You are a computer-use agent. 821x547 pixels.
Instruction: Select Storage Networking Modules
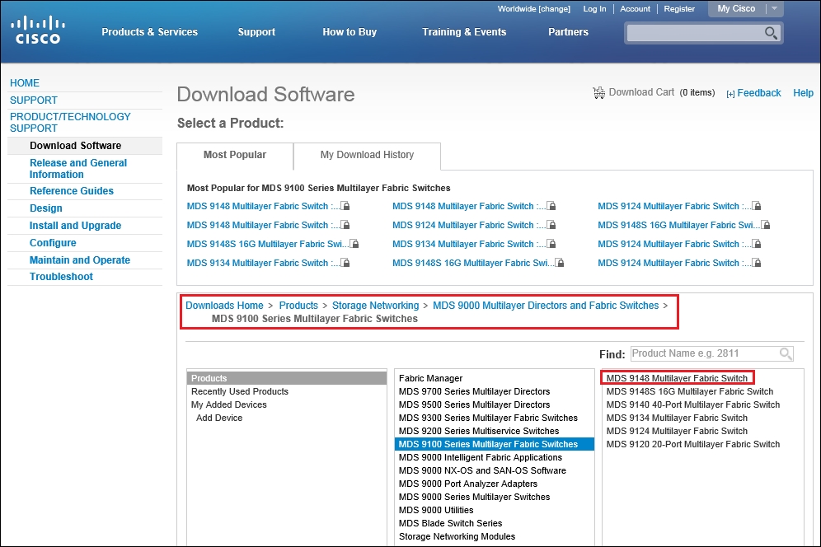[457, 536]
